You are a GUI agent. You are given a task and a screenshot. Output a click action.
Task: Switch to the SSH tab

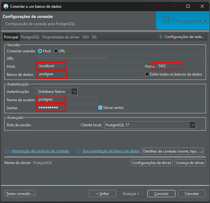pyautogui.click(x=85, y=37)
